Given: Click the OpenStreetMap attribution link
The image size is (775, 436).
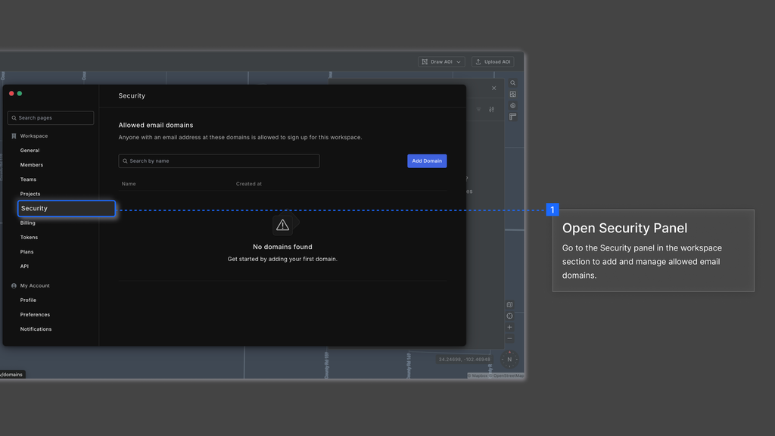Looking at the screenshot, I should click(x=506, y=375).
